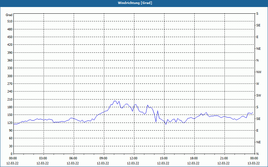The height and width of the screenshot is (167, 268).
Task: Select the 240 y-axis value
Action: tap(10, 91)
